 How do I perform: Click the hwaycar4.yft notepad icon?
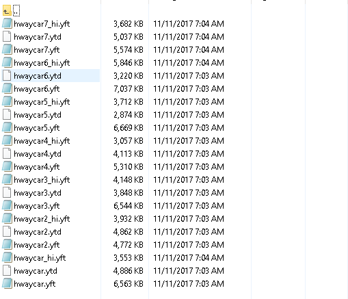pyautogui.click(x=7, y=166)
